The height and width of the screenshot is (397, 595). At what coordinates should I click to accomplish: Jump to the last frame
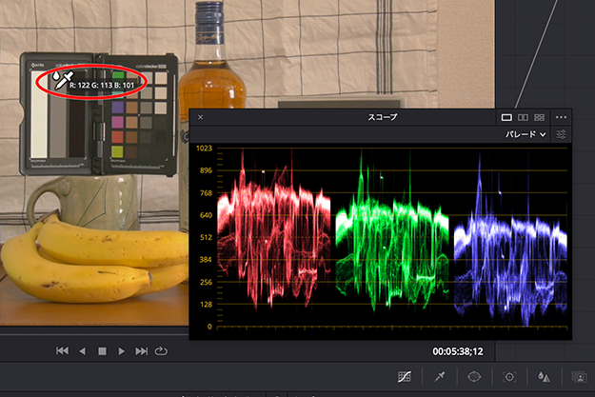click(x=142, y=351)
